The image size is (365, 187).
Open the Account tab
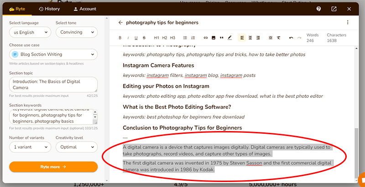click(x=85, y=9)
